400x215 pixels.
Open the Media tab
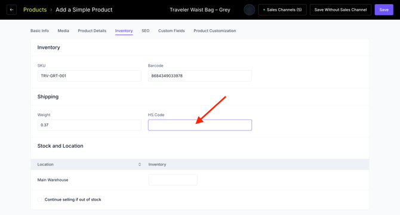coord(63,31)
